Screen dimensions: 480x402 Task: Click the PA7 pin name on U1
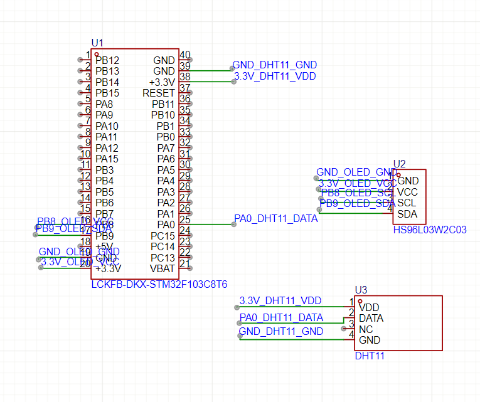click(166, 148)
